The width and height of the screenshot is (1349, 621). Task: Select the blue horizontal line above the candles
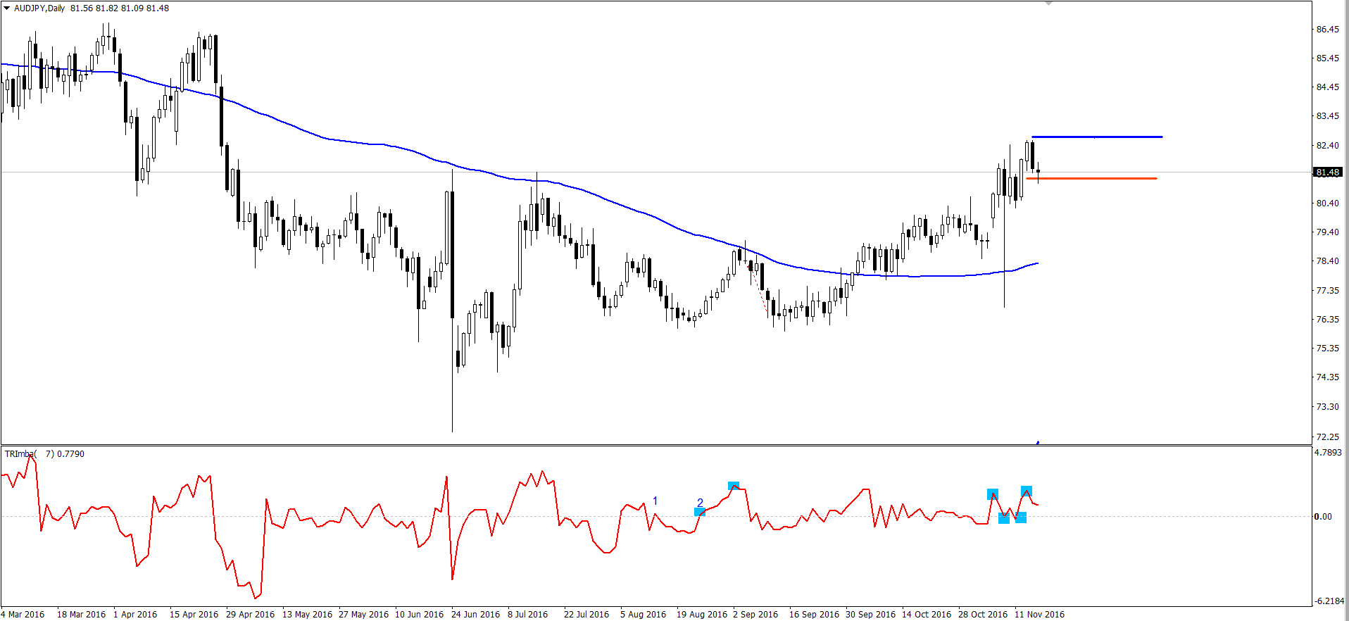click(1097, 137)
